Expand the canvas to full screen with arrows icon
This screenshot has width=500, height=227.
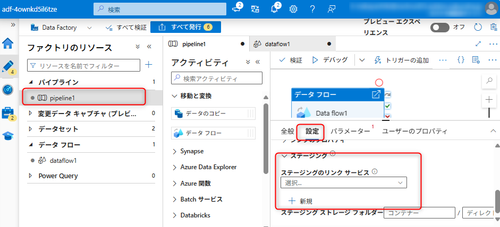pyautogui.click(x=478, y=44)
